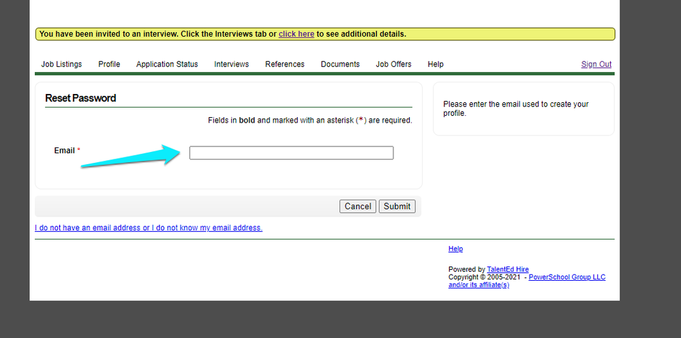Click the 'and/or its affiliate(s)' link
This screenshot has height=338, width=681.
coord(479,285)
